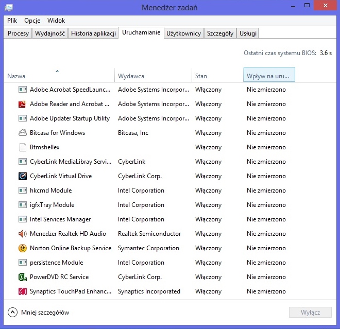Open the Historia aplikacji tab

[x=93, y=33]
